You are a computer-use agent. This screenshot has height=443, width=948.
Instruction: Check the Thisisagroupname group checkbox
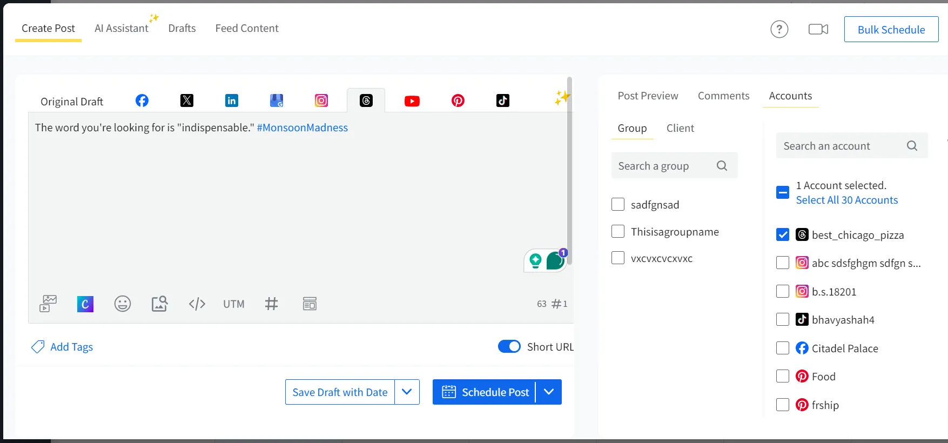pyautogui.click(x=618, y=231)
